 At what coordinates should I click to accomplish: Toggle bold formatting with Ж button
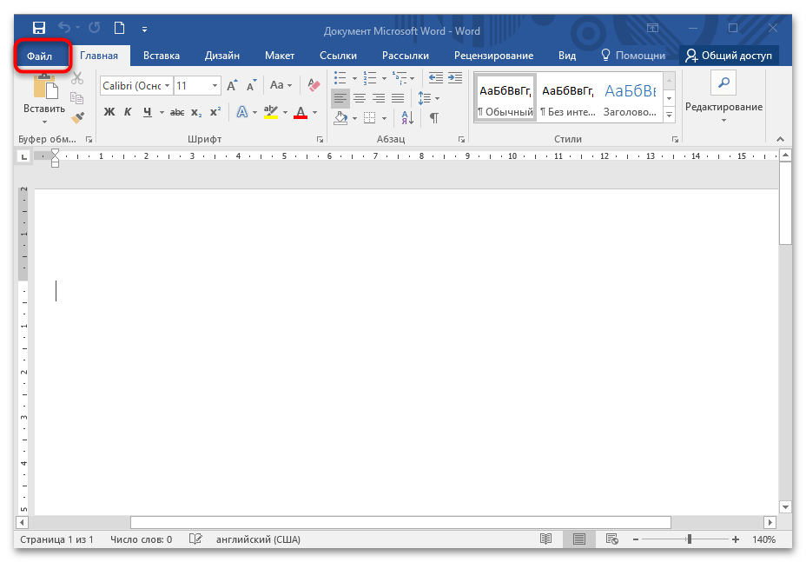pyautogui.click(x=109, y=112)
